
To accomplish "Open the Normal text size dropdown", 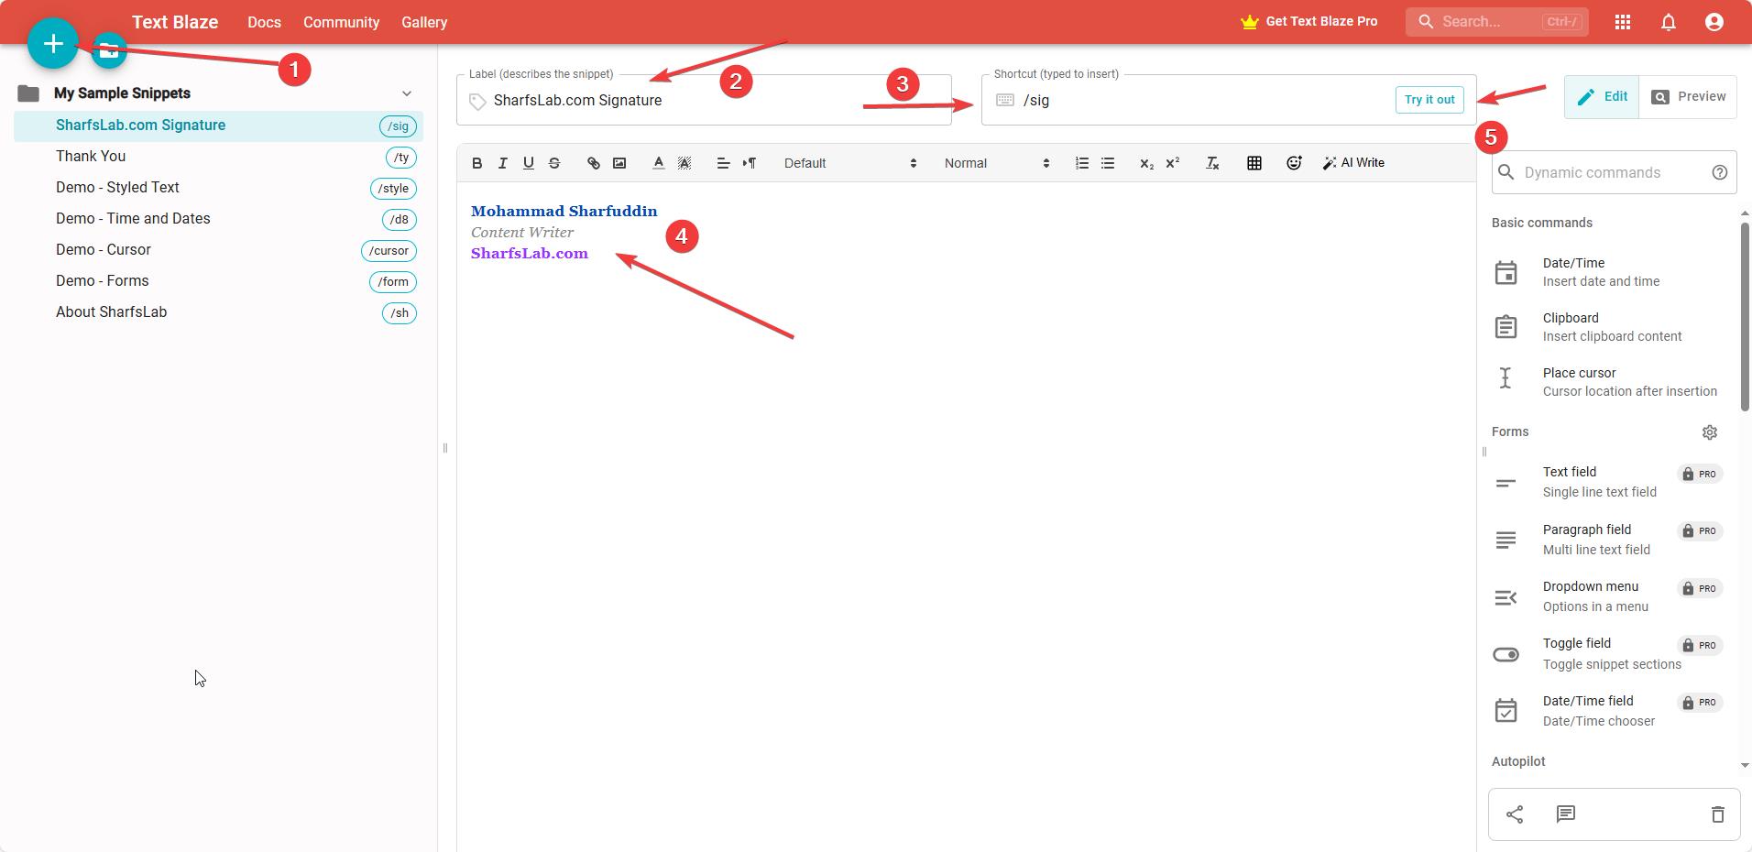I will [x=996, y=163].
